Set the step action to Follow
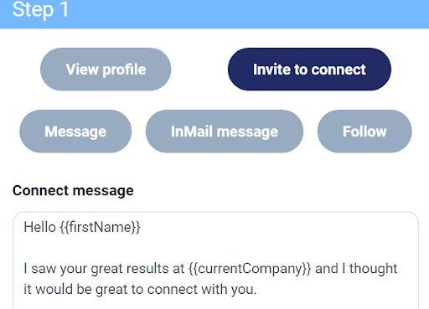This screenshot has width=429, height=309. click(x=364, y=131)
